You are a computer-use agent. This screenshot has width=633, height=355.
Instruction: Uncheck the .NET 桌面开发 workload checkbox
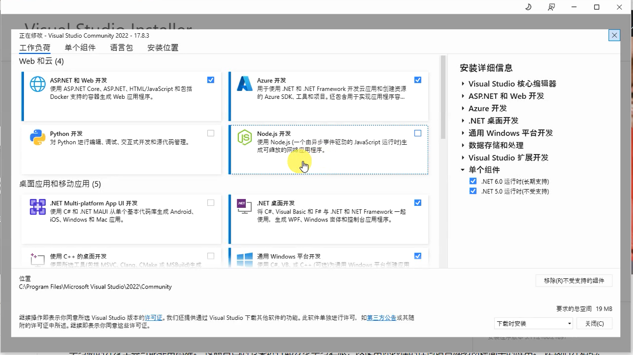418,202
